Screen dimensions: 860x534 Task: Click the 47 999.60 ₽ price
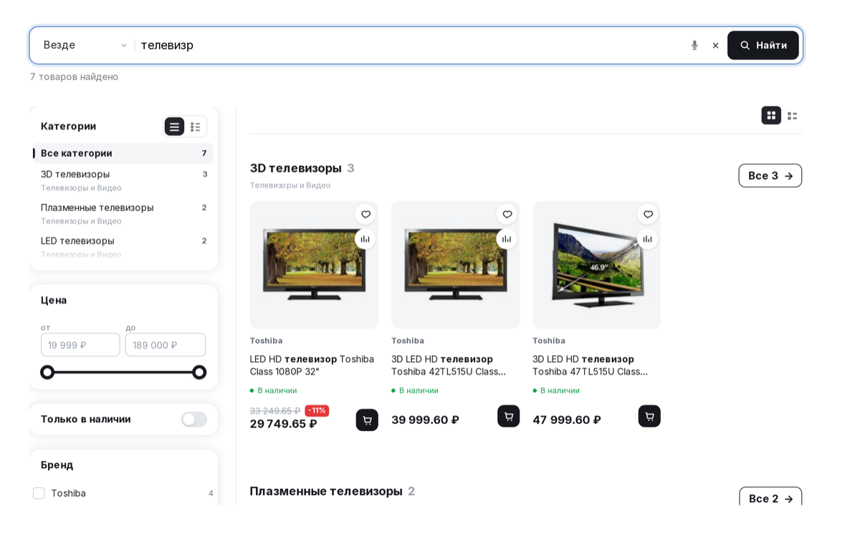(x=566, y=420)
